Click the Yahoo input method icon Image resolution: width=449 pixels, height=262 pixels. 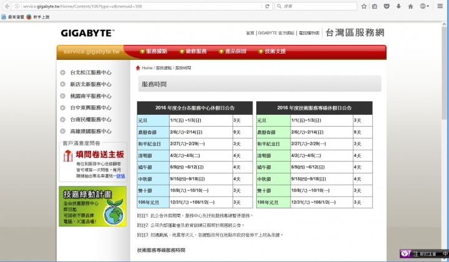(405, 253)
